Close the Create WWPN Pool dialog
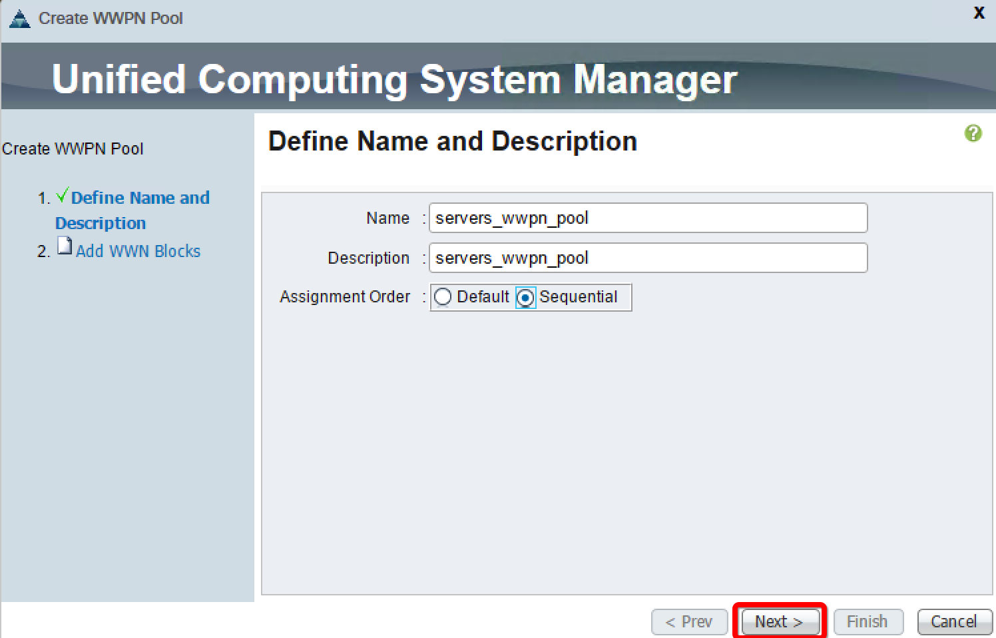The width and height of the screenshot is (996, 638). pos(979,13)
